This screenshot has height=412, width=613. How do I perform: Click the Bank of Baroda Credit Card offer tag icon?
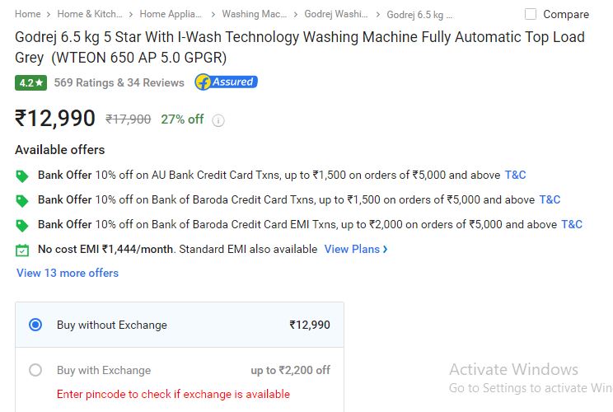pyautogui.click(x=22, y=201)
